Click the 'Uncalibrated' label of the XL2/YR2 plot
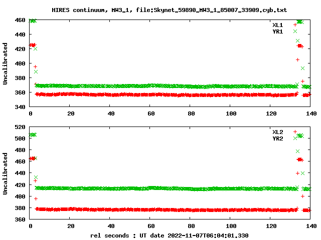Viewport: 321px width, 240px height. 5,173
